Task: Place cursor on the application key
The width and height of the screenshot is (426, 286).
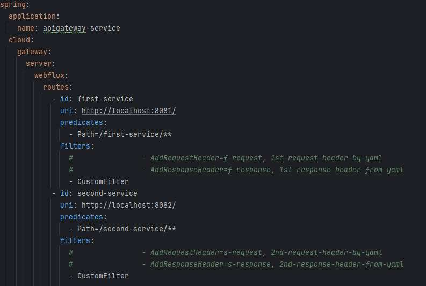Action: pos(32,16)
